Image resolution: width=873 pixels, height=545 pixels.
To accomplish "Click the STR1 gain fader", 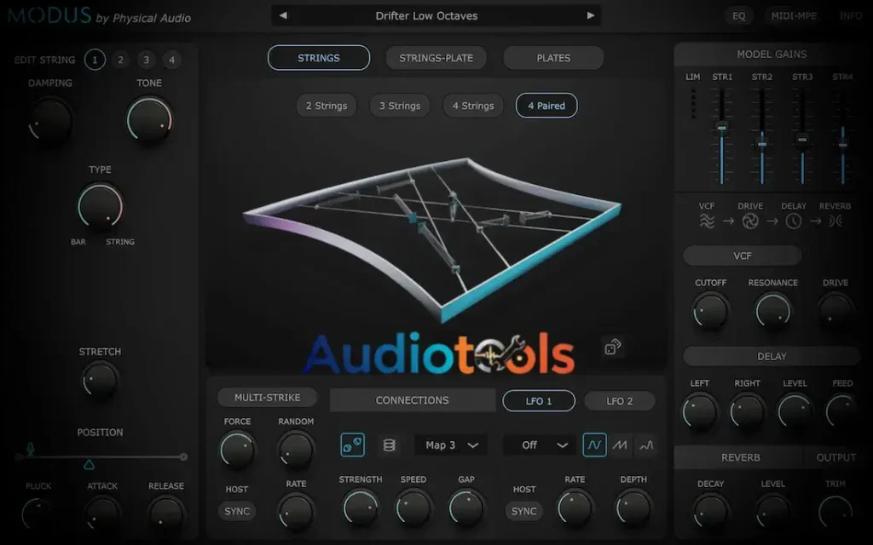I will [x=721, y=128].
